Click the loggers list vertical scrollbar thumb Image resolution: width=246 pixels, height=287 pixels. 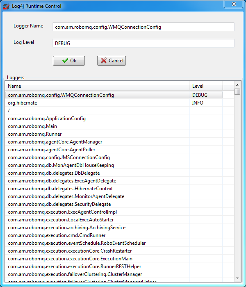click(237, 92)
